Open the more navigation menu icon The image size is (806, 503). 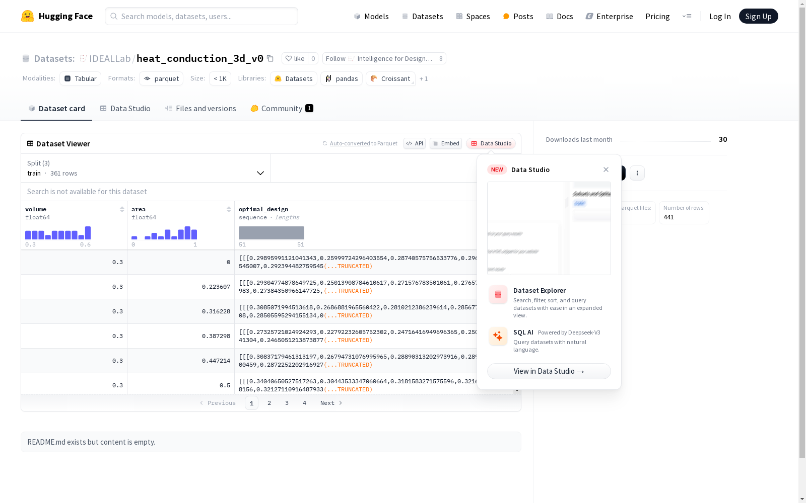coord(687,16)
